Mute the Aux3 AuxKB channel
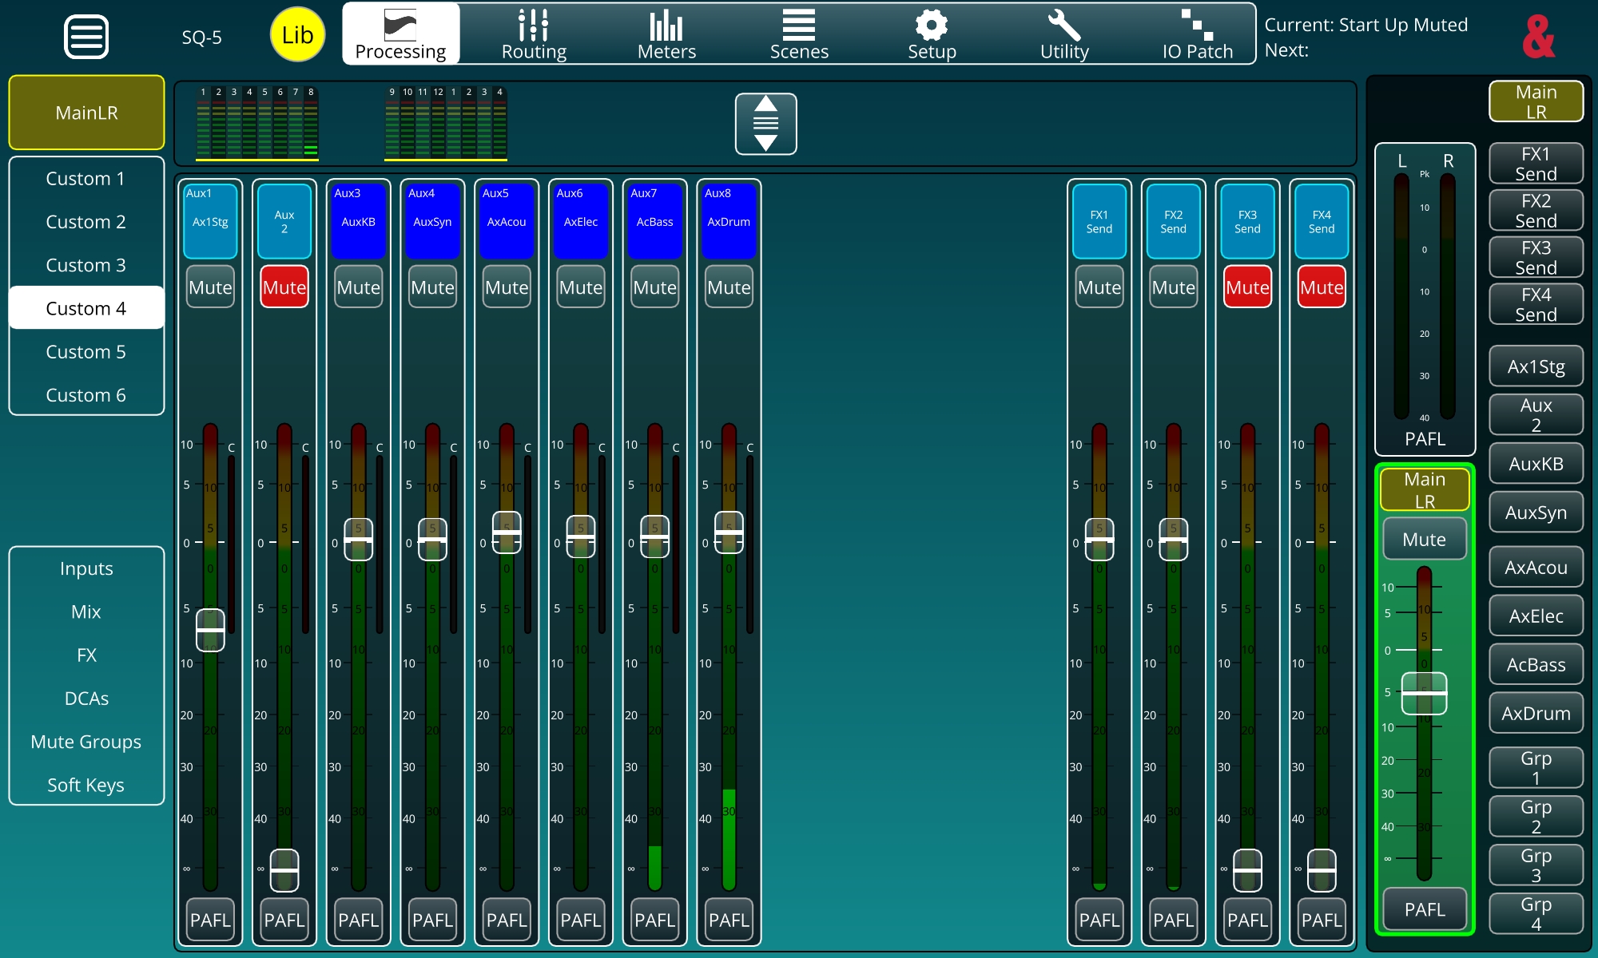This screenshot has height=958, width=1598. click(358, 287)
